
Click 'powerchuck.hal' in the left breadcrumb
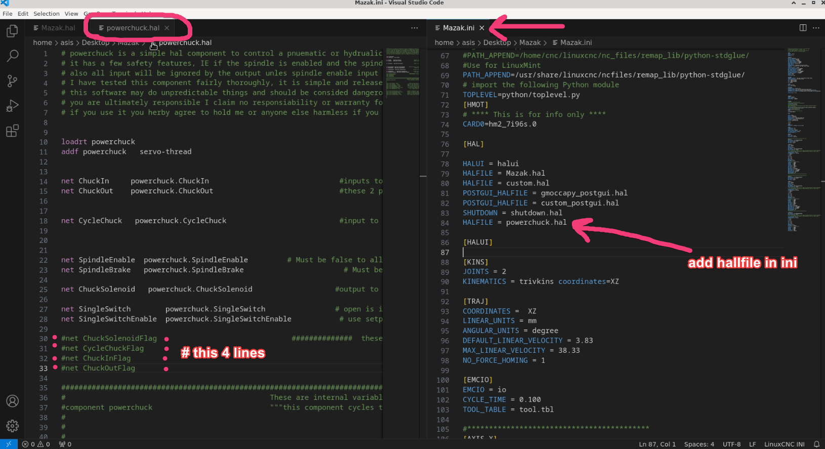(185, 43)
